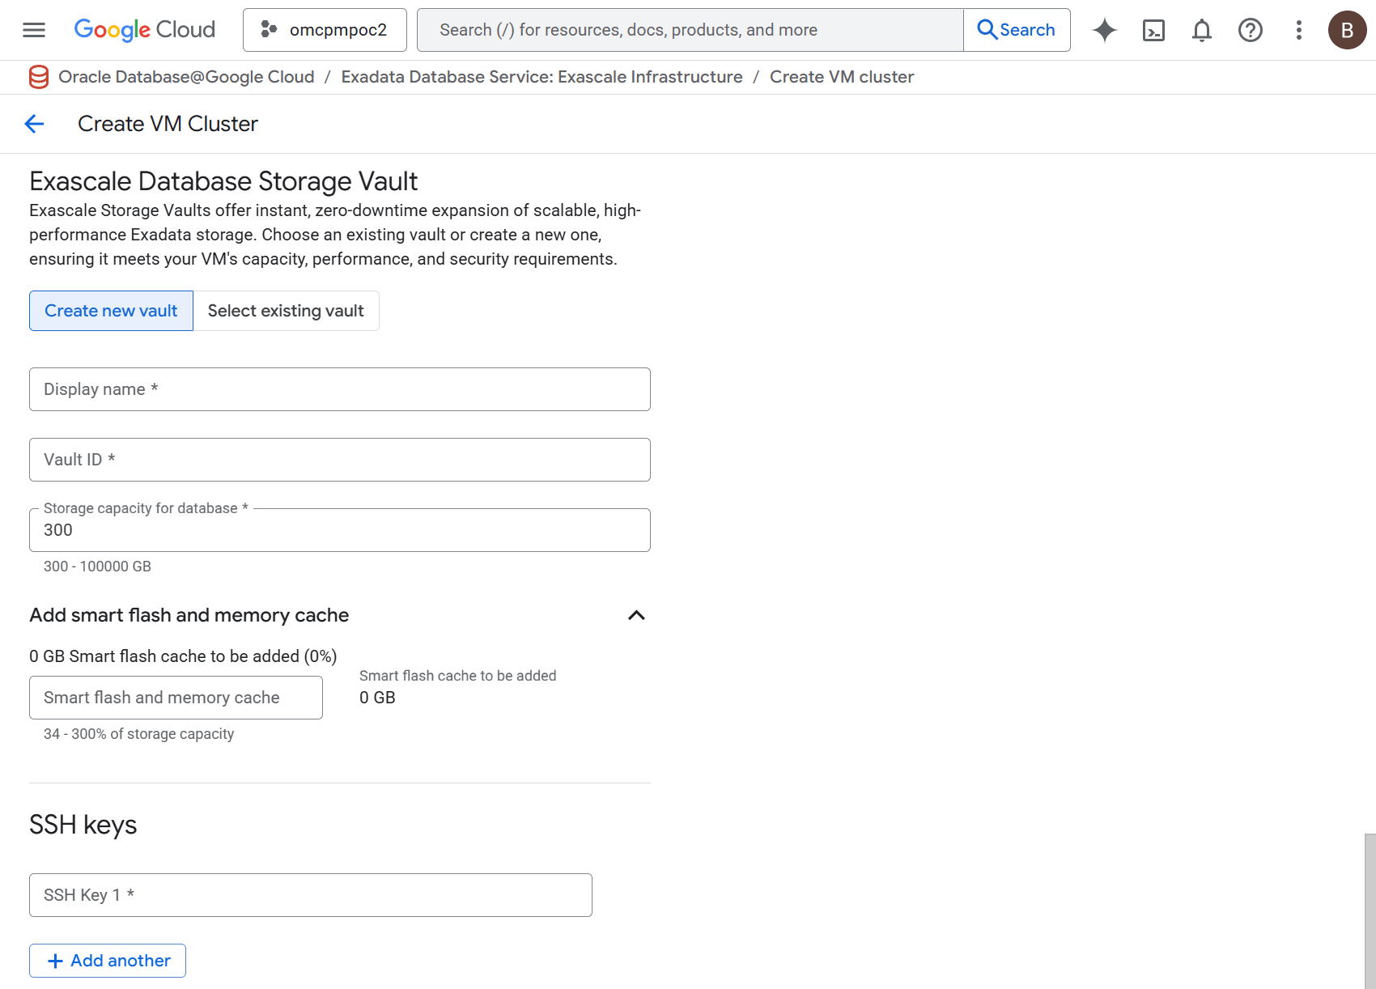Screen dimensions: 1376x989
Task: Open the navigation hamburger menu
Action: coord(33,30)
